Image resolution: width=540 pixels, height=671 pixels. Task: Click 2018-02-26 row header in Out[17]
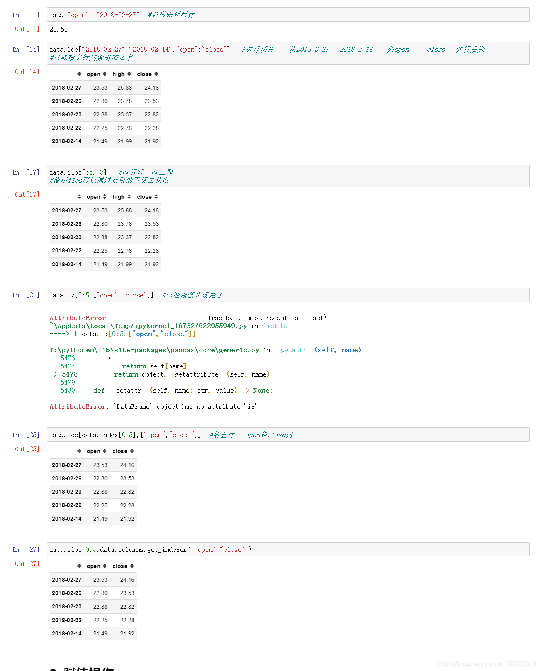click(67, 224)
